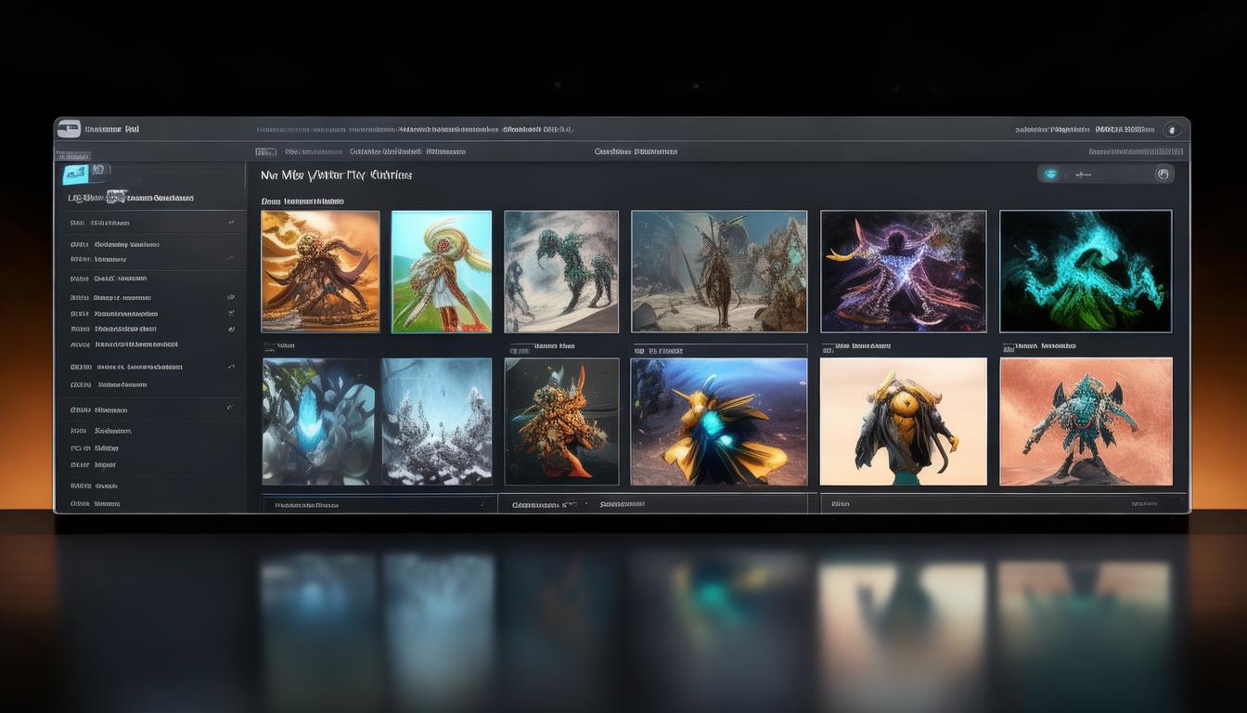
Task: Open the orange winged creature thumbnail at top-left
Action: pos(320,271)
